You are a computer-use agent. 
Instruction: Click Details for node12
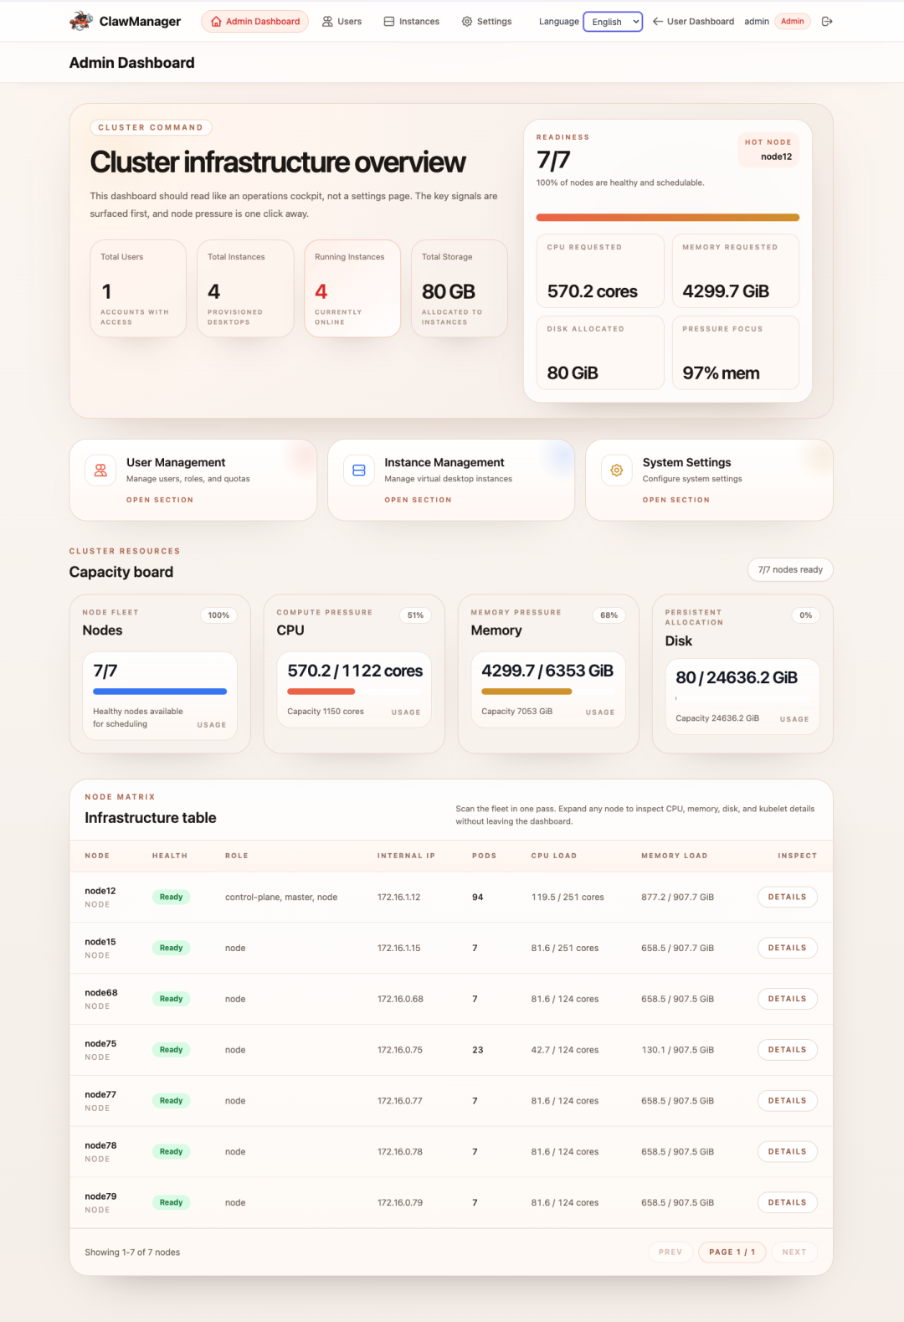(x=788, y=897)
